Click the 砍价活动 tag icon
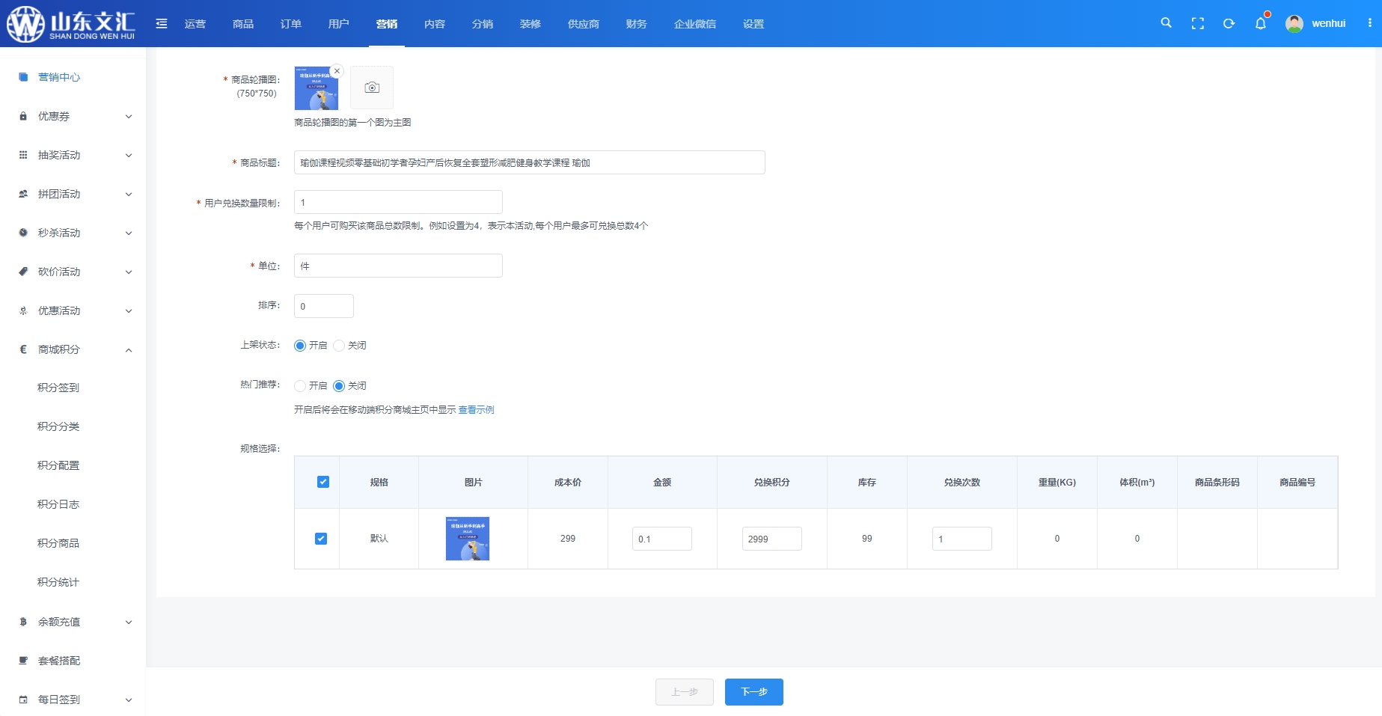Screen dimensions: 1382x716 (23, 272)
